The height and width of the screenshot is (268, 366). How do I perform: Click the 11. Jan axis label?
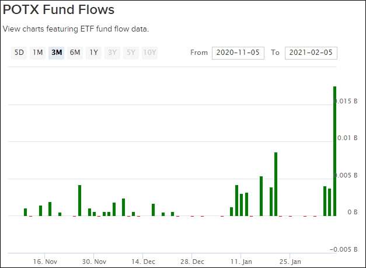point(241,262)
